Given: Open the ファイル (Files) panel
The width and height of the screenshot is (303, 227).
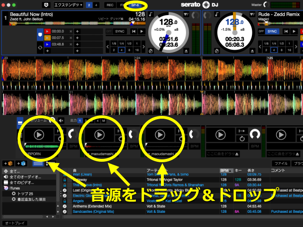Looking at the screenshot, I should pos(281,164).
